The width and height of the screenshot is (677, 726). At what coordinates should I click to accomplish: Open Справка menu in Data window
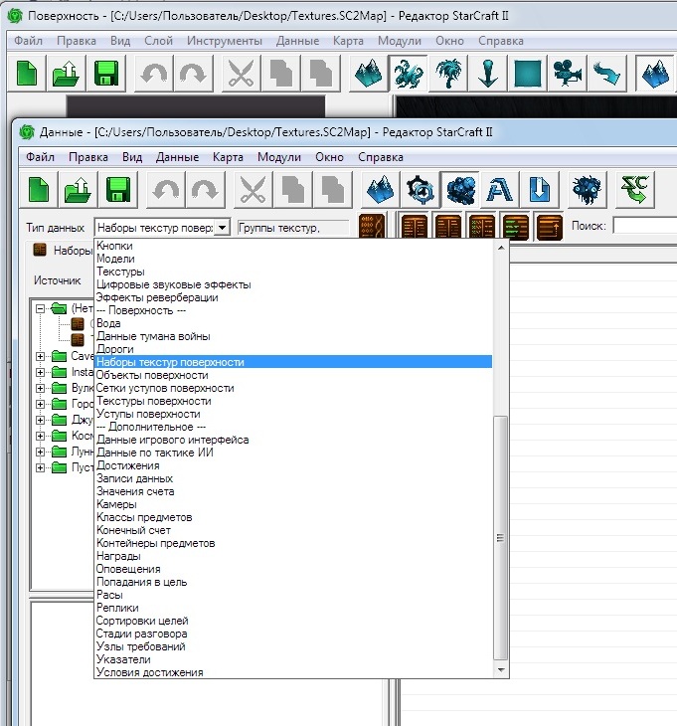(381, 157)
